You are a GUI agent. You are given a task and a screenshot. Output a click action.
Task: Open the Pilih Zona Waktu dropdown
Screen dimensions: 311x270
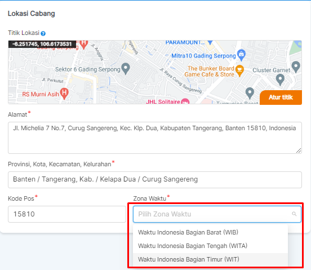click(x=217, y=214)
